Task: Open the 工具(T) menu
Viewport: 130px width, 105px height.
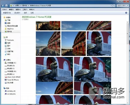Action: pyautogui.click(x=25, y=10)
